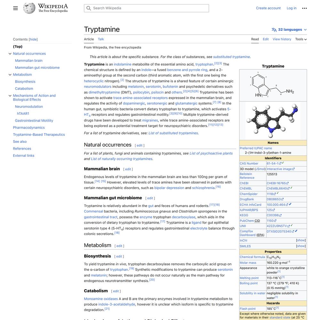Jump to Mammalian brain in contents

tap(28, 60)
